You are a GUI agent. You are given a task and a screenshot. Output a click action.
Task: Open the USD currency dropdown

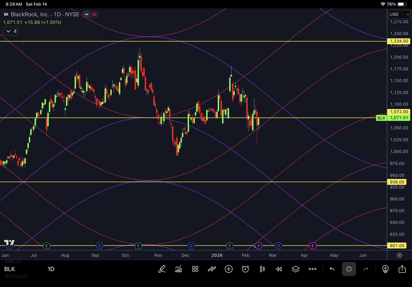tap(399, 14)
